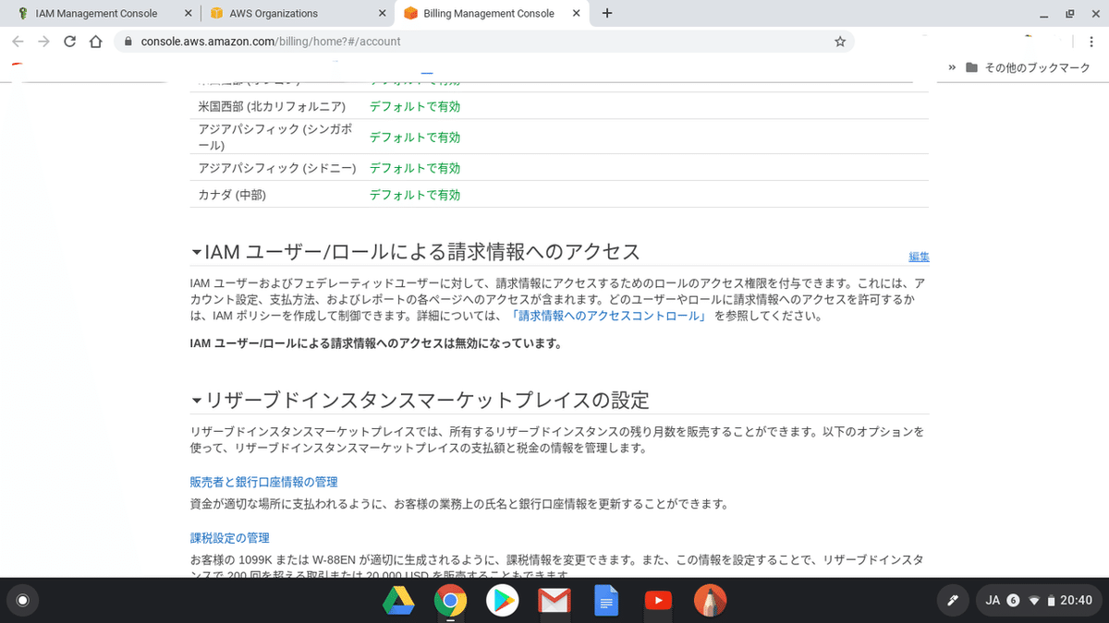The image size is (1109, 623).
Task: Close the IAM Management Console tab
Action: click(188, 14)
